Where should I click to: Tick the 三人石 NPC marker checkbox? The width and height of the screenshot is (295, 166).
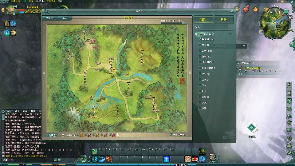coord(200,79)
